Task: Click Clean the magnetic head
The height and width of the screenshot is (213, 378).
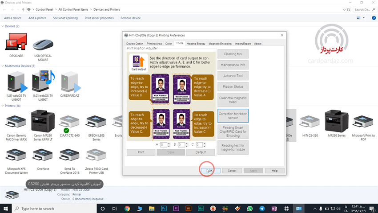Action: [x=233, y=100]
